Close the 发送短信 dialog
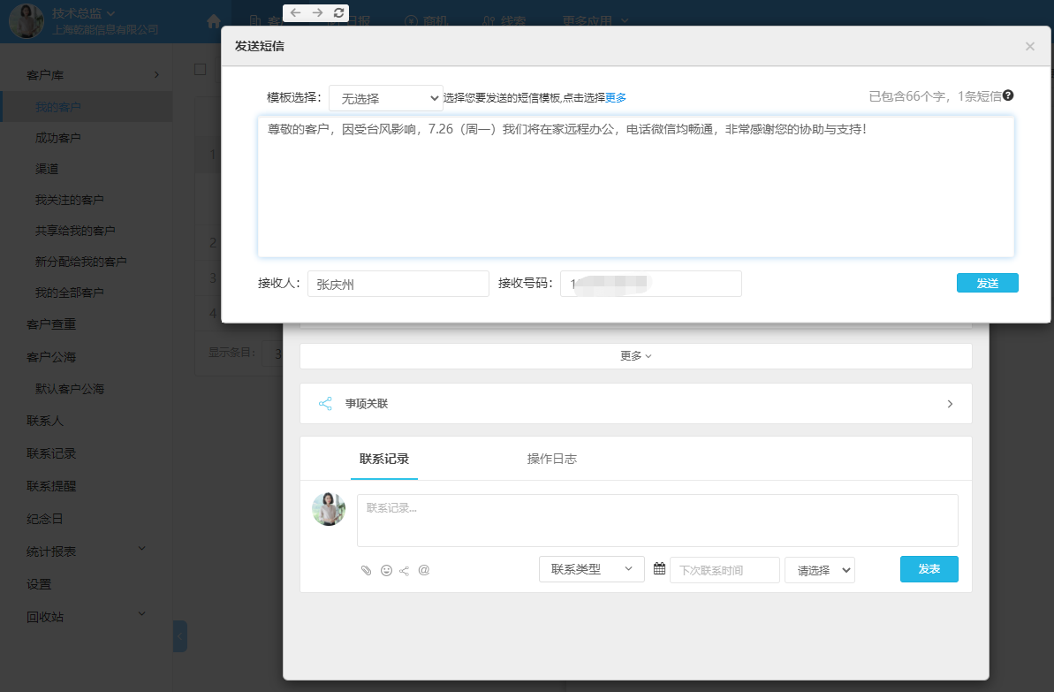This screenshot has width=1054, height=692. coord(1030,47)
